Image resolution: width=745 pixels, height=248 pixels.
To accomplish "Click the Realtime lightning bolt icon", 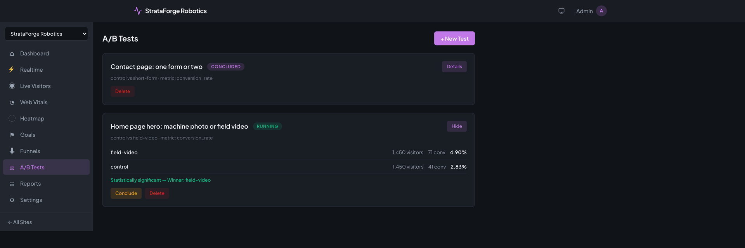I will 12,70.
